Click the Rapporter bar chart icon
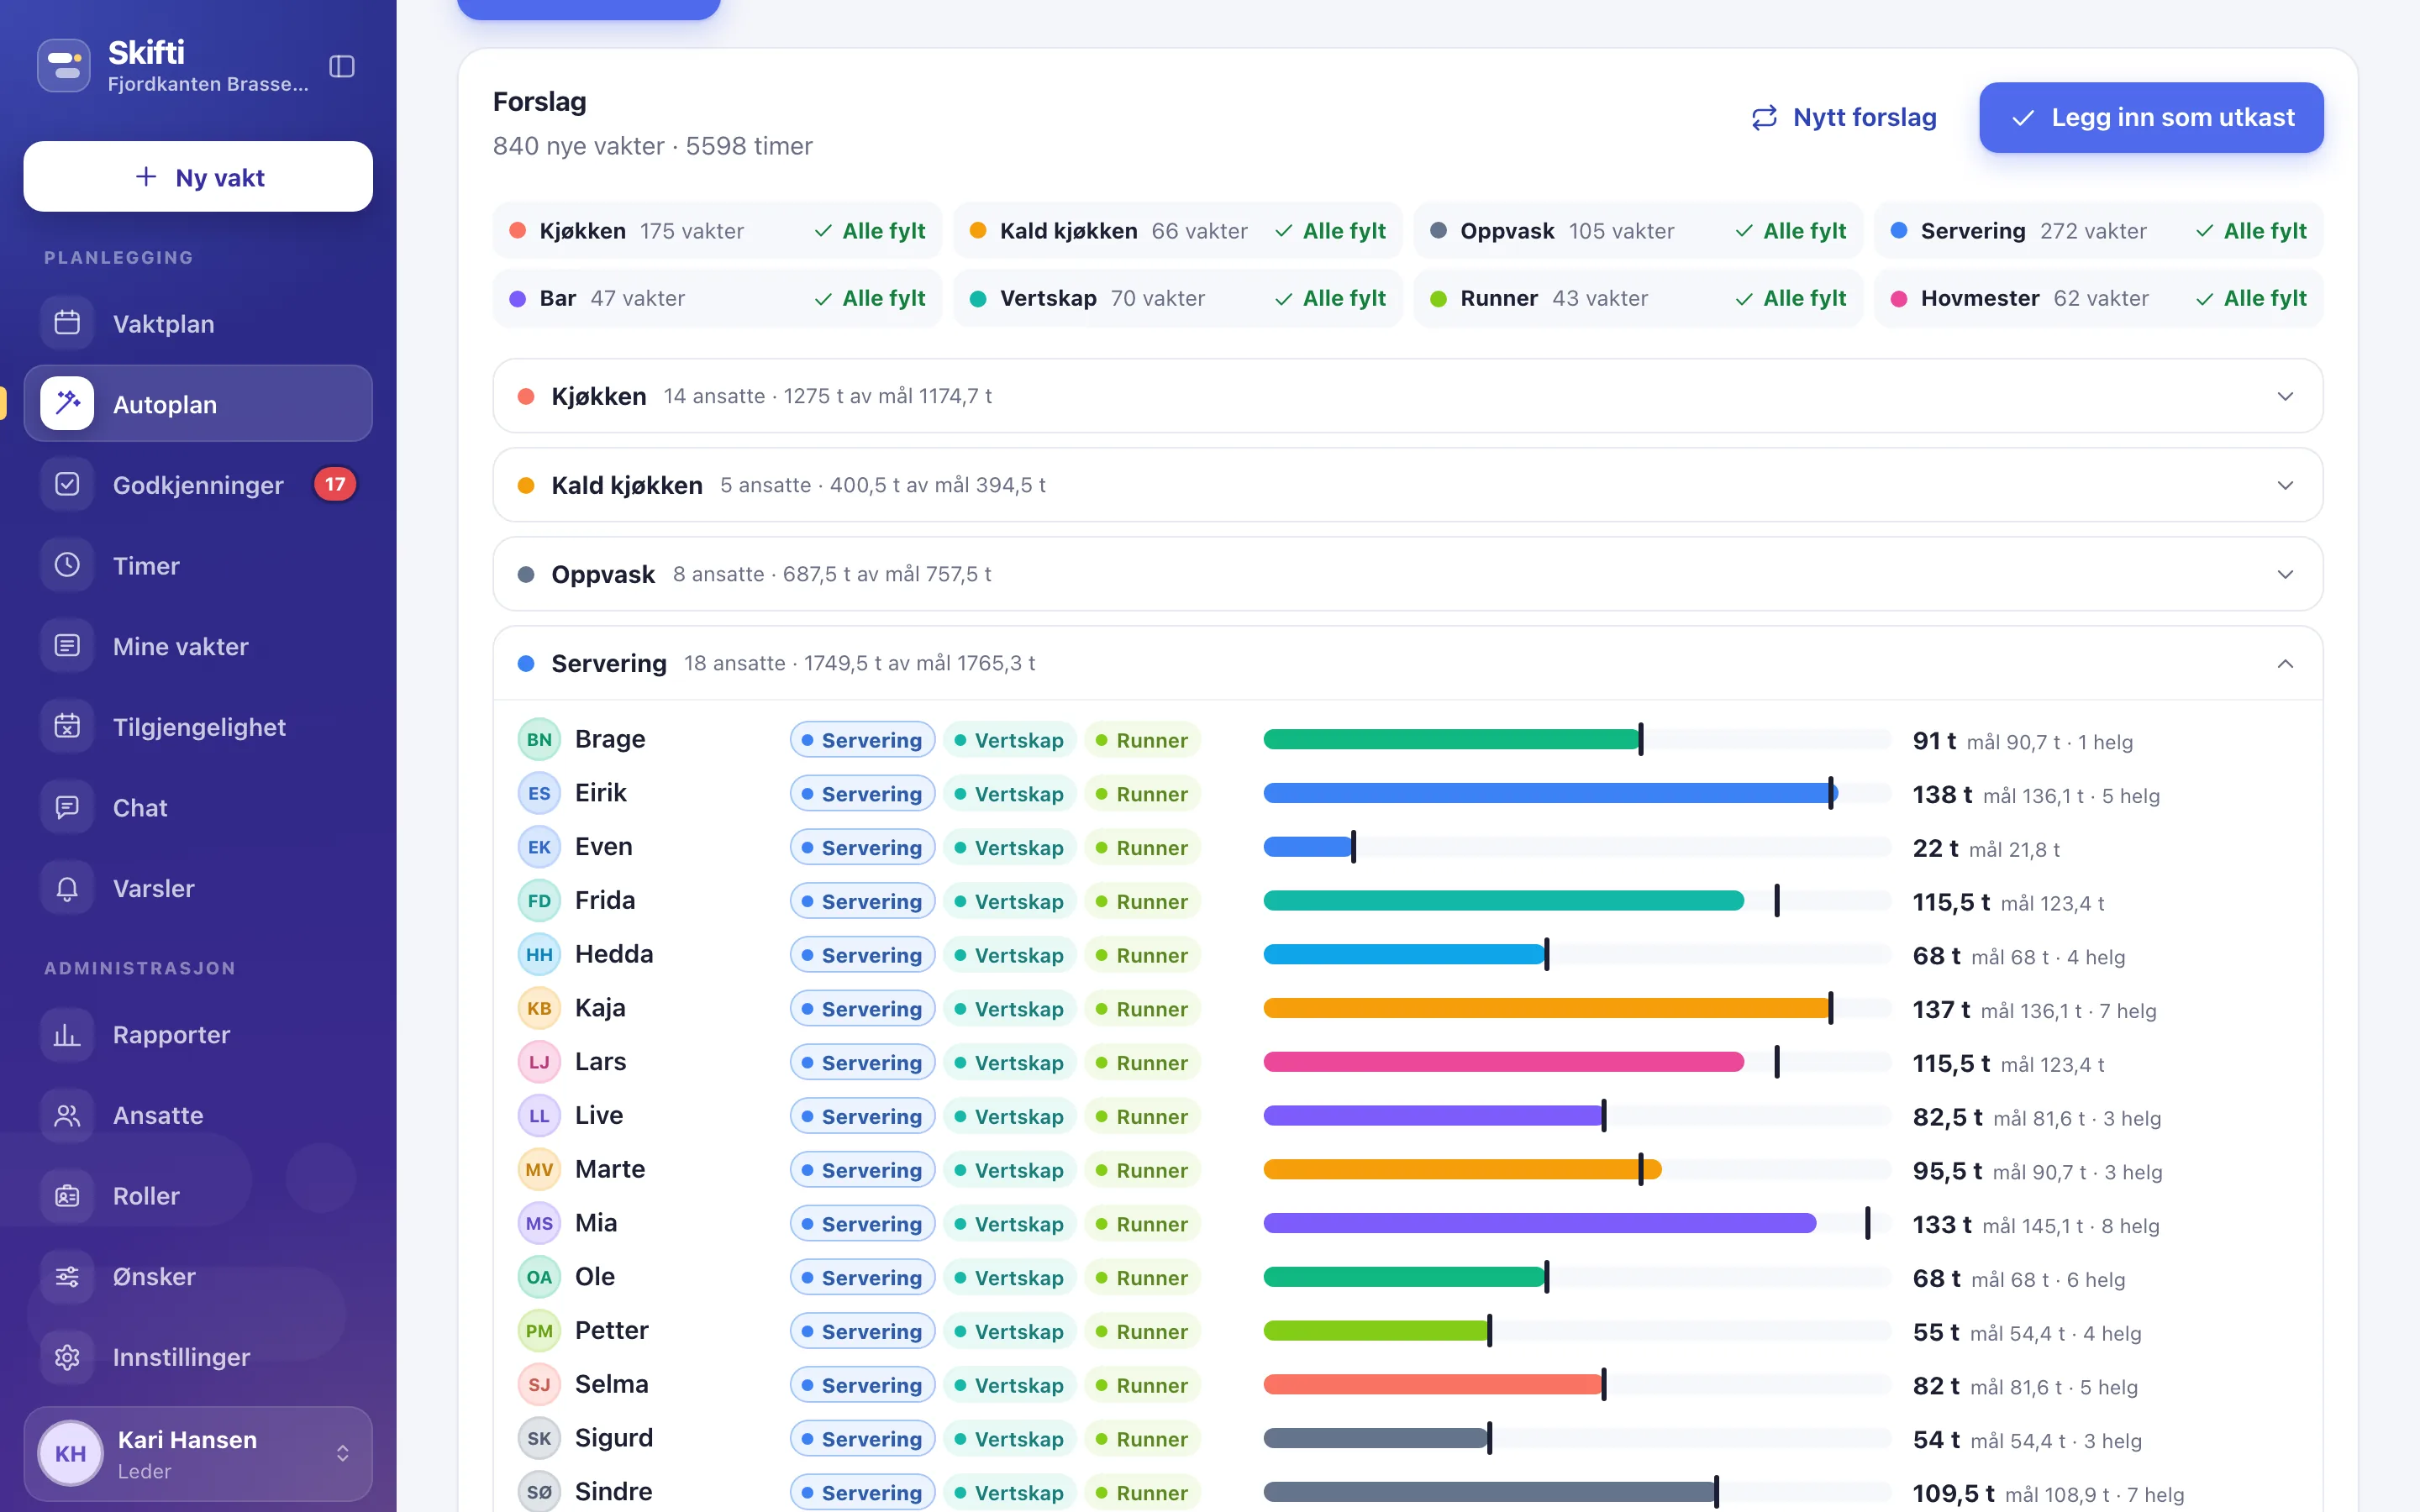Viewport: 2420px width, 1512px height. [x=67, y=1034]
